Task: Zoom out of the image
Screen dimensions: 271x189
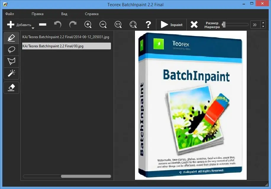Action: pyautogui.click(x=103, y=25)
